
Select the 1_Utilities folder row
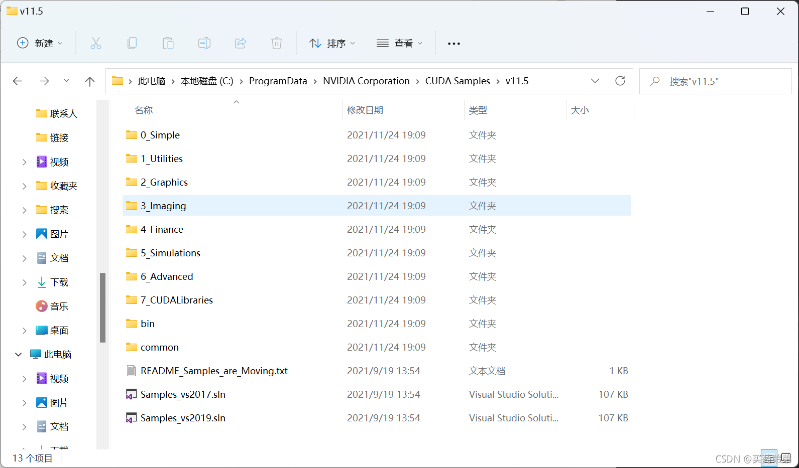point(377,159)
